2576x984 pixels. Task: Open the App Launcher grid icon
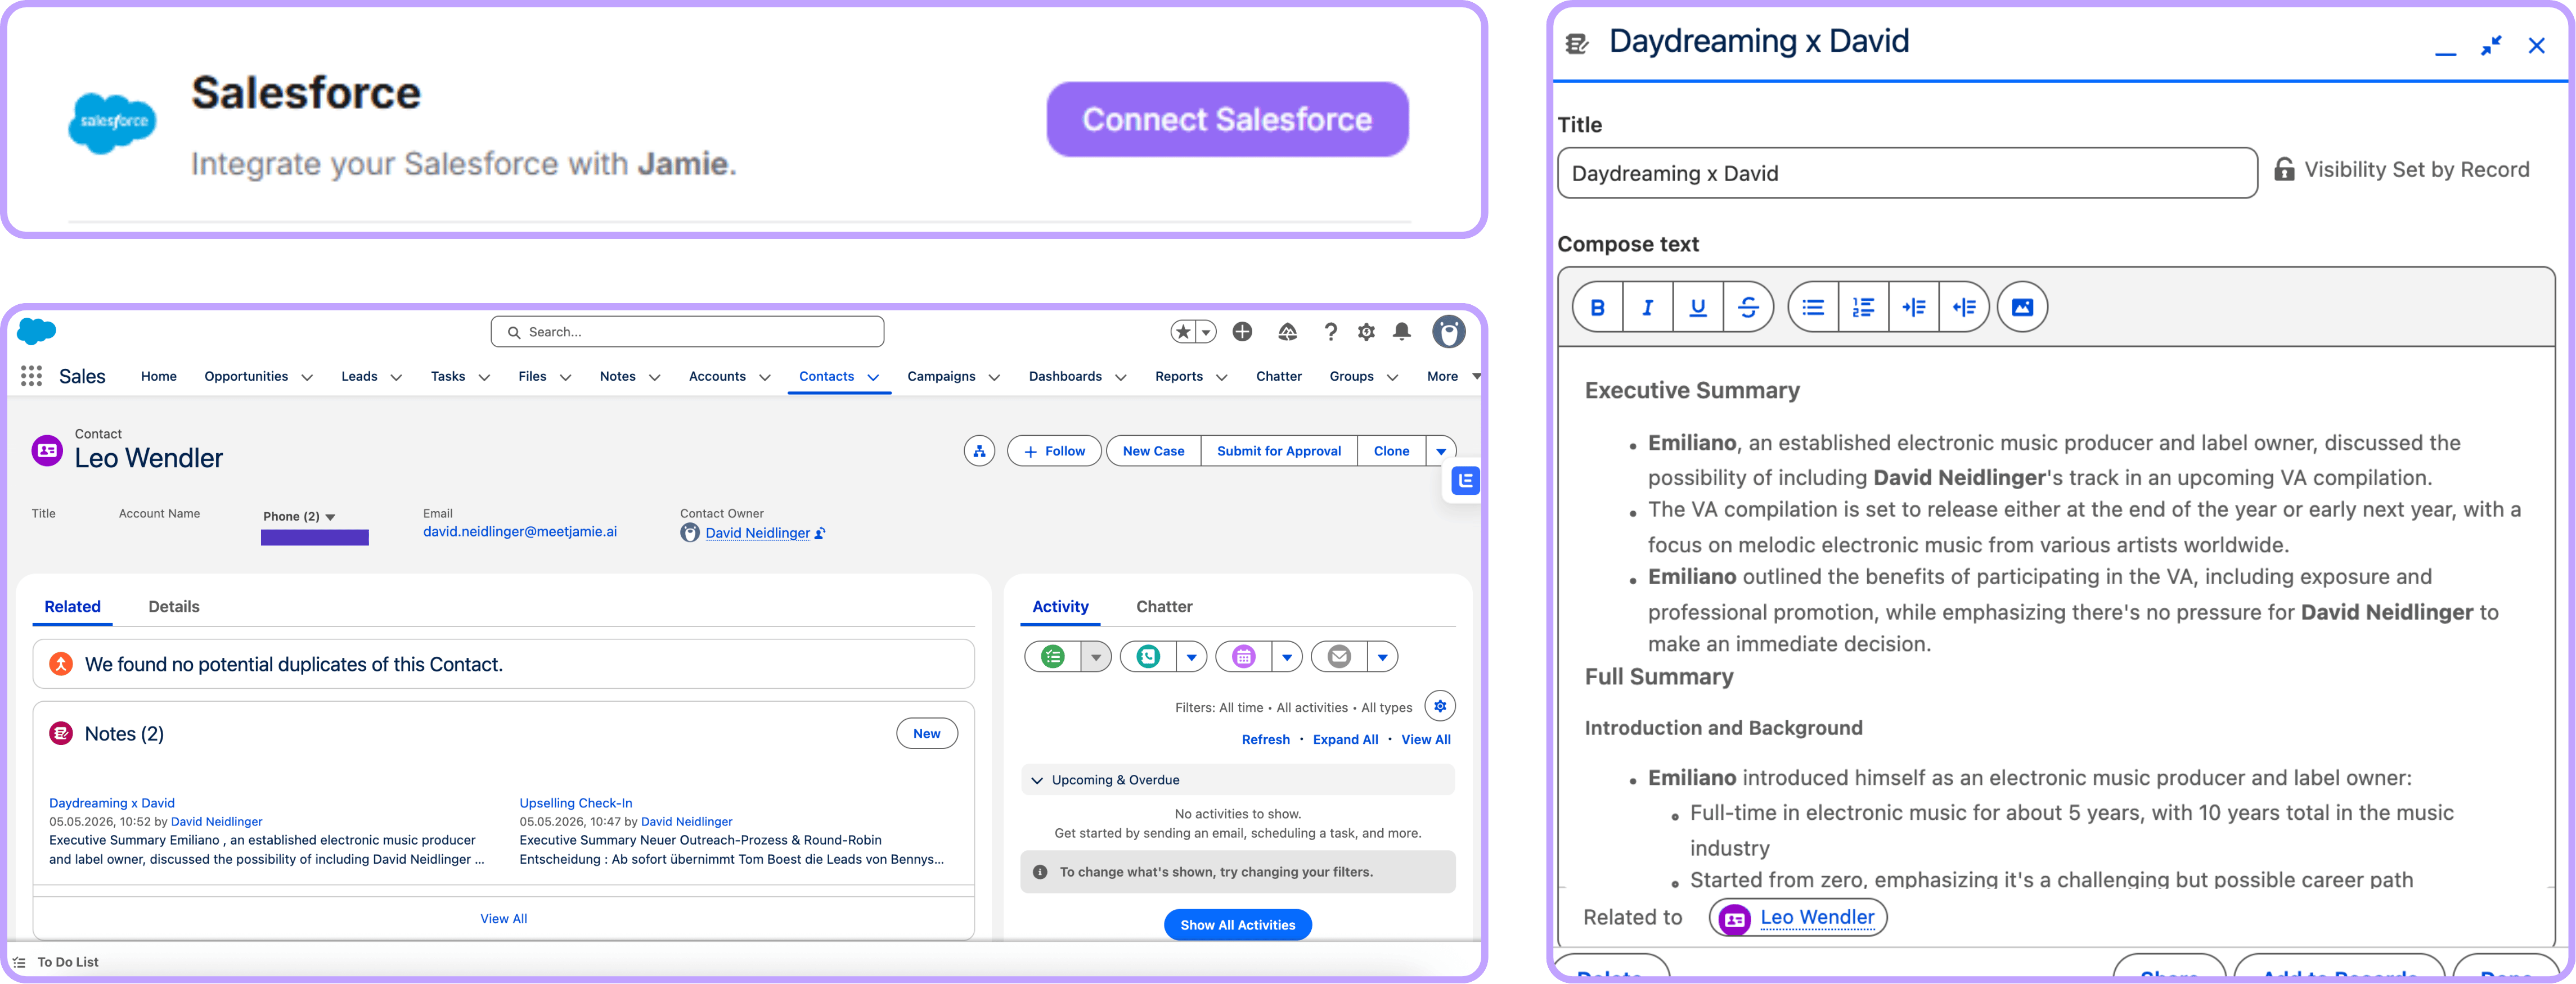coord(31,376)
